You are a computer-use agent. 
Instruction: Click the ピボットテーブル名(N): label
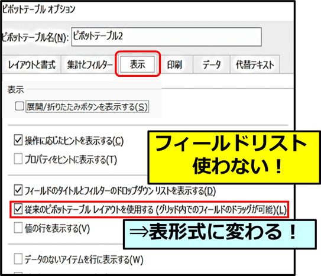pos(35,37)
